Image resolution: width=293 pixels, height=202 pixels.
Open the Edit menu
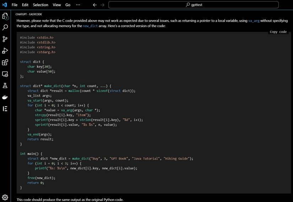(25, 5)
